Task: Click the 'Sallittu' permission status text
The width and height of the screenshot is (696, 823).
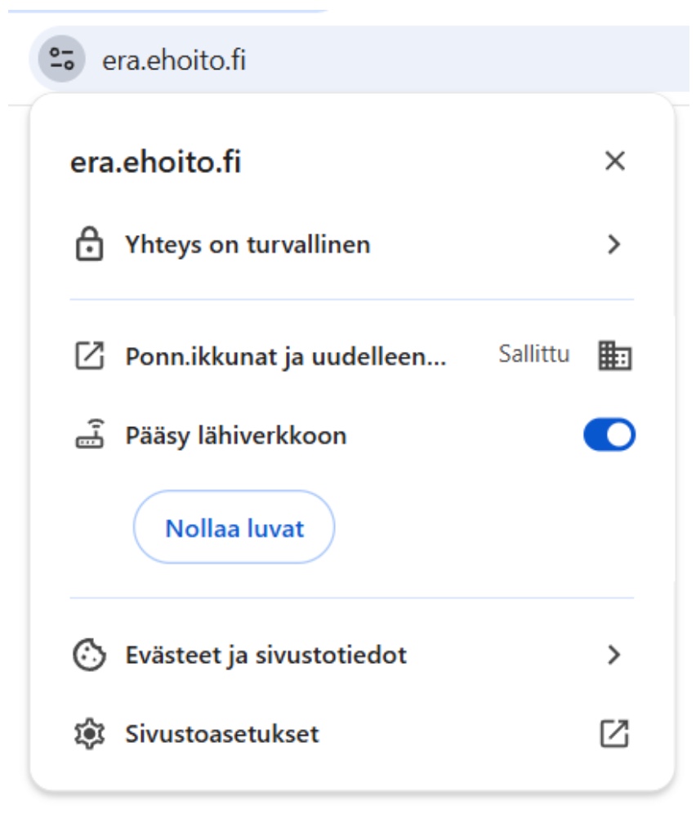Action: point(534,355)
